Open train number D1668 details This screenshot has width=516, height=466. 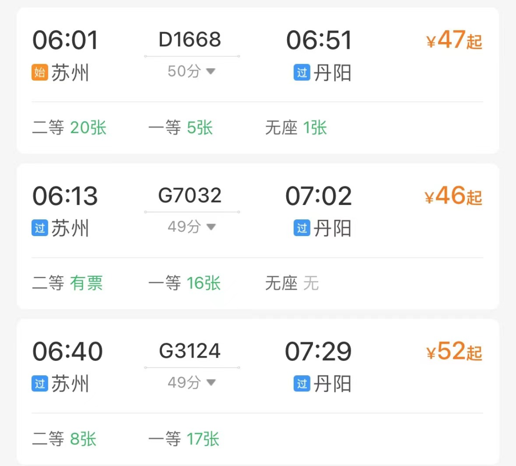[x=190, y=40]
